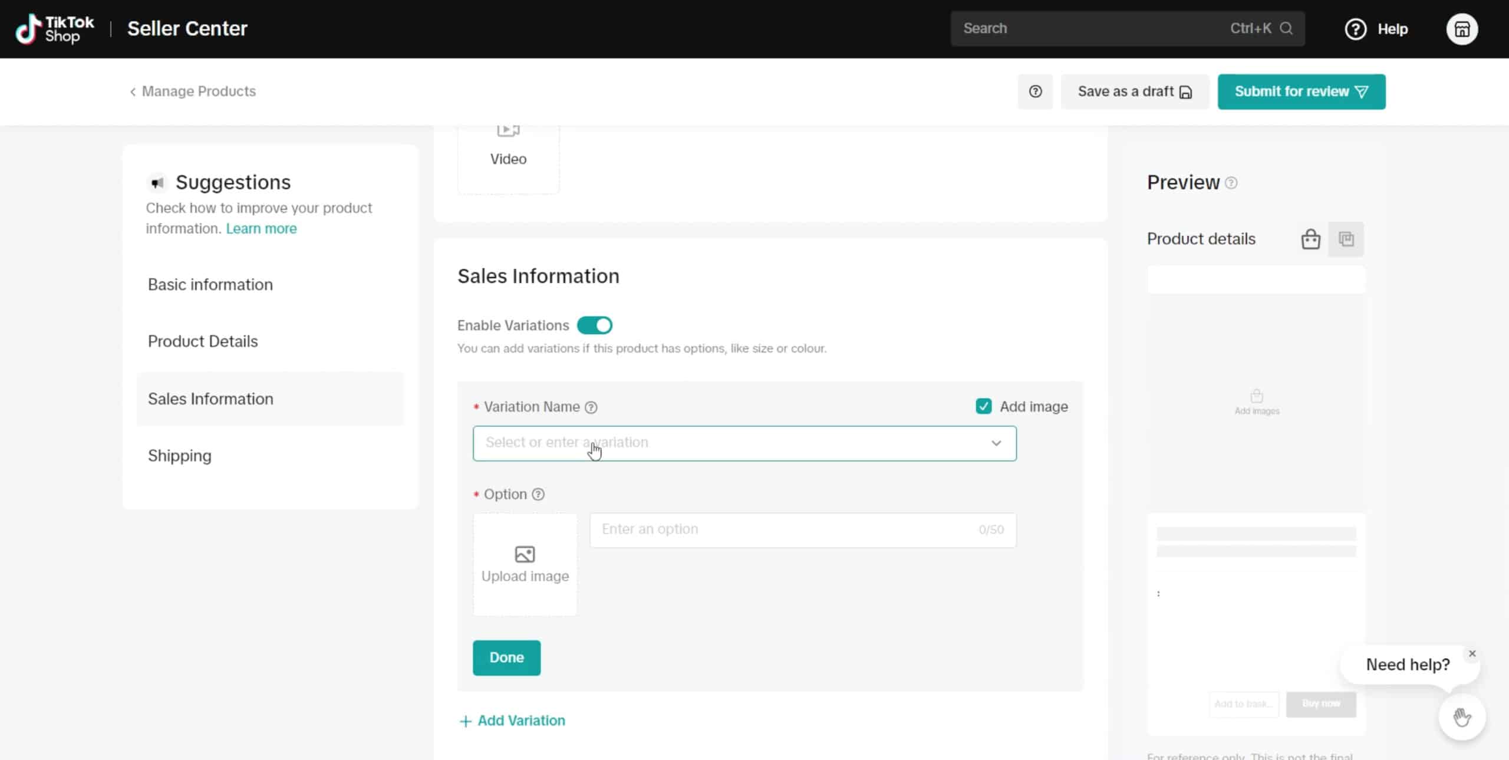Click the TikTok Shop logo
The width and height of the screenshot is (1509, 760).
[x=54, y=28]
